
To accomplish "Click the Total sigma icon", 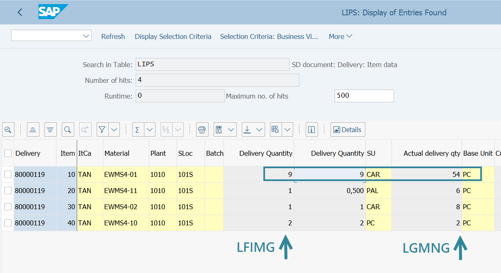I will (x=138, y=130).
